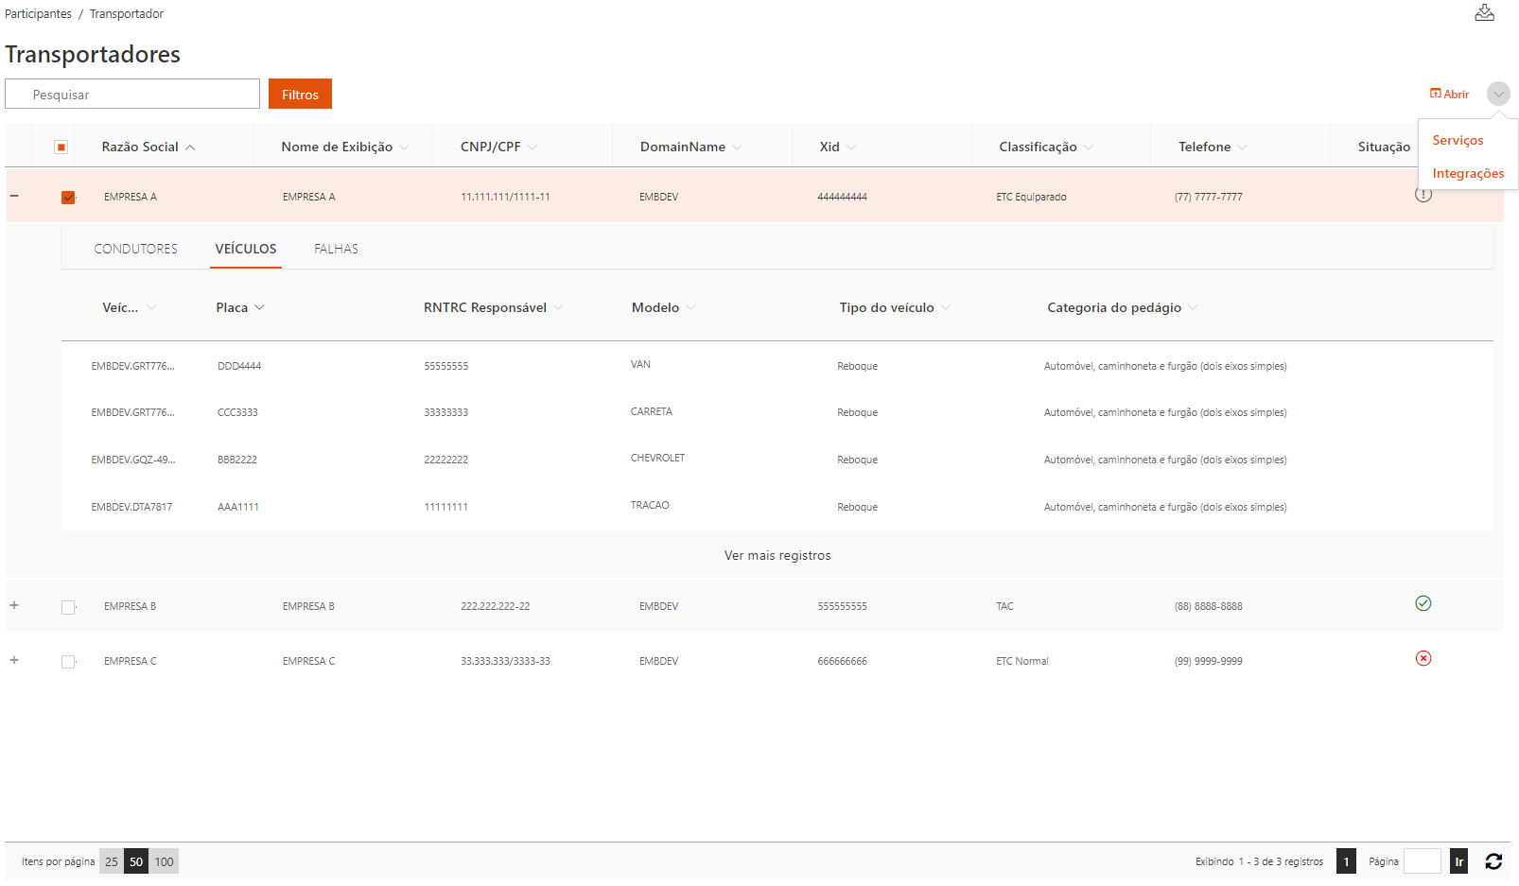The width and height of the screenshot is (1519, 886).
Task: Collapse the EMPRESA A row details
Action: point(14,196)
